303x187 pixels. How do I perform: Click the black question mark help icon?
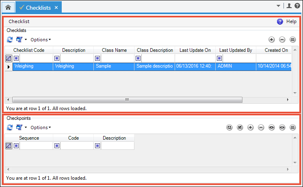(x=297, y=6)
